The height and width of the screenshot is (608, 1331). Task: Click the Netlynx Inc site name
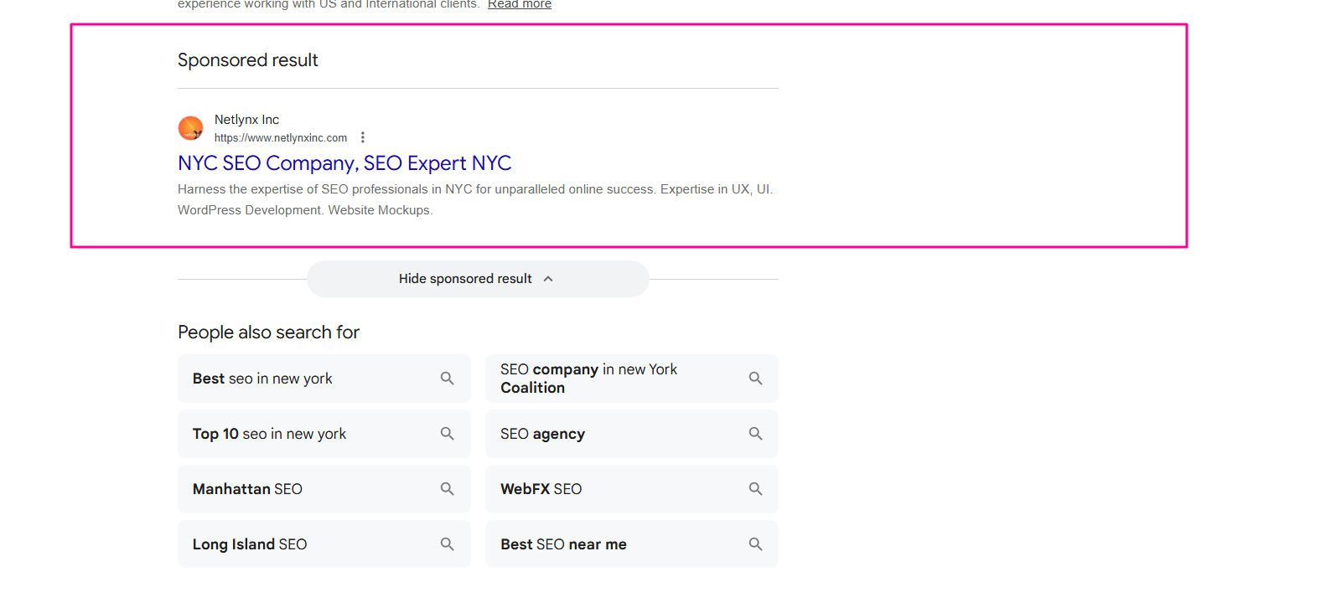246,120
